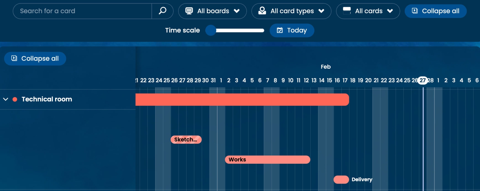This screenshot has width=480, height=191.
Task: Click the top-right Collapse all icon
Action: [x=415, y=11]
